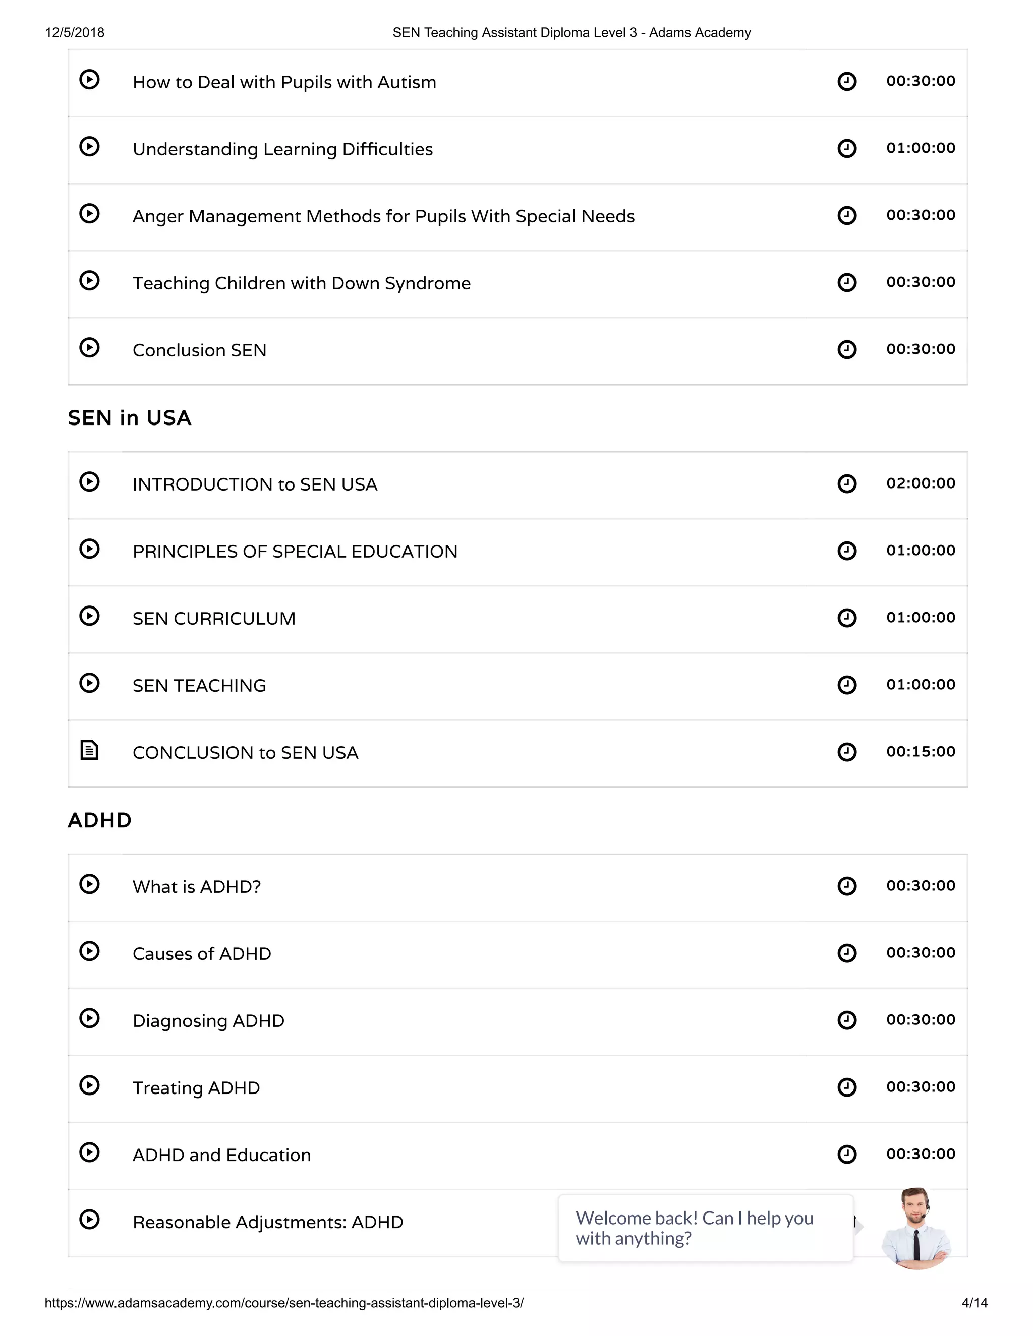Click play icon next to What is ADHD?
The height and width of the screenshot is (1336, 1033).
click(x=89, y=885)
